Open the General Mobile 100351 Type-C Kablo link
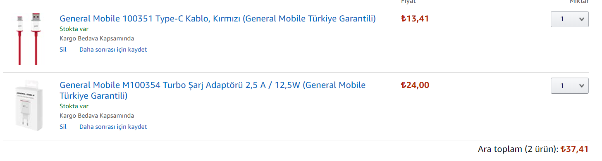Viewport: 602px width, 161px height. [217, 19]
